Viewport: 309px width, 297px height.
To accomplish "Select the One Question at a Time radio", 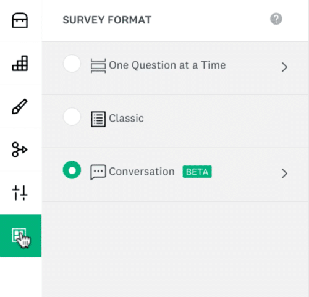I will 72,64.
